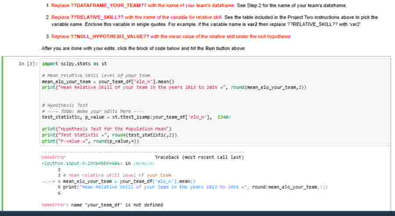Click the 1340 null hypothesis value
This screenshot has height=216, width=395.
pos(224,117)
